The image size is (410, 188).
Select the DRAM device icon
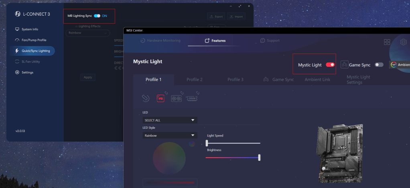tap(192, 97)
